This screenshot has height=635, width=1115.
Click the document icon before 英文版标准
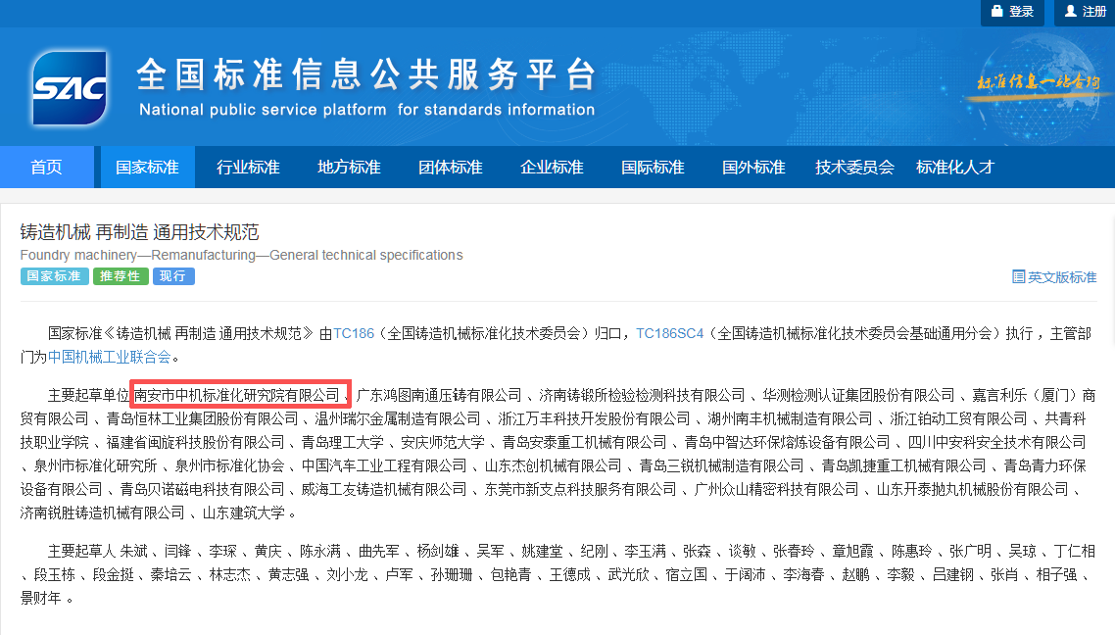click(x=1018, y=277)
